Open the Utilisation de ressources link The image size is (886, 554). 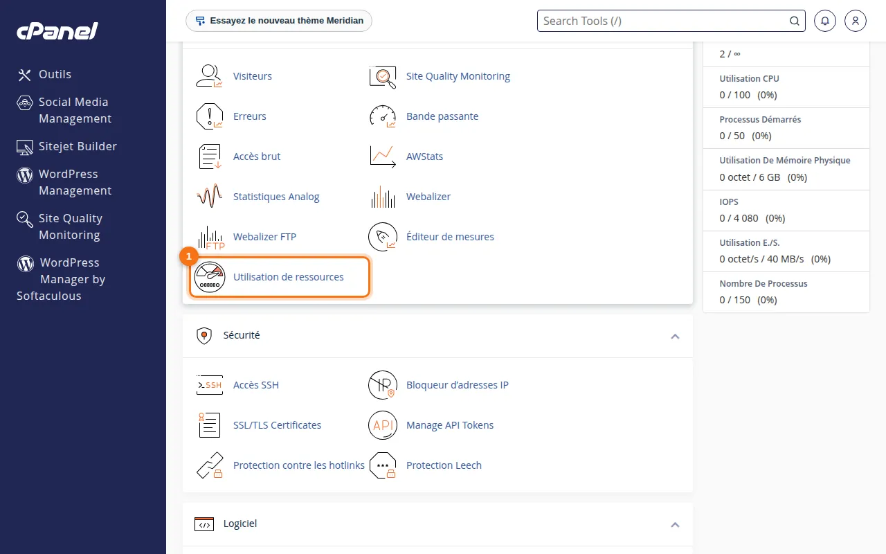coord(289,277)
